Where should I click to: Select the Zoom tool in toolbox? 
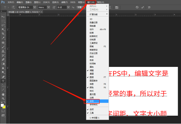pyautogui.click(x=3, y=99)
